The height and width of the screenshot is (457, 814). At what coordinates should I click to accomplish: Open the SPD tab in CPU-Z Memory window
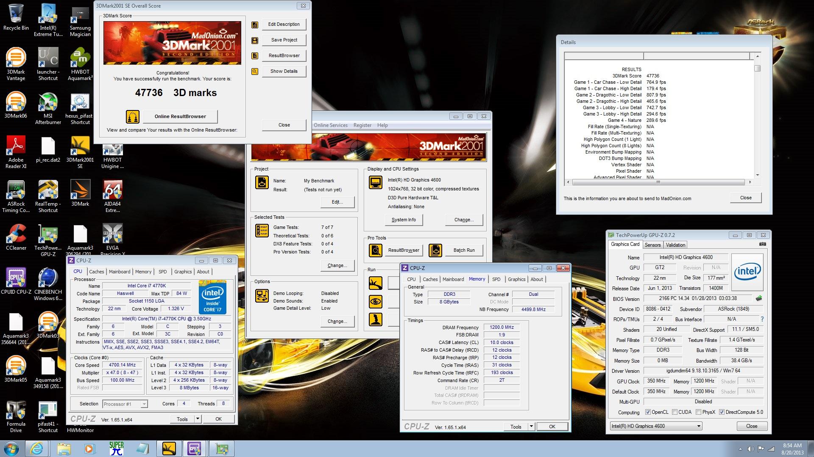click(496, 279)
